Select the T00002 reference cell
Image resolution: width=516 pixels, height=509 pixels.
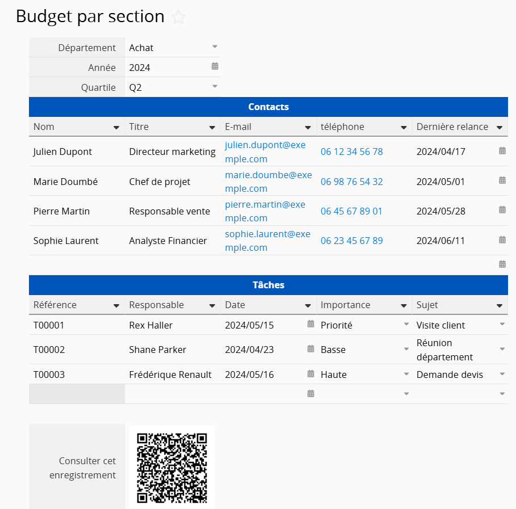tap(77, 350)
